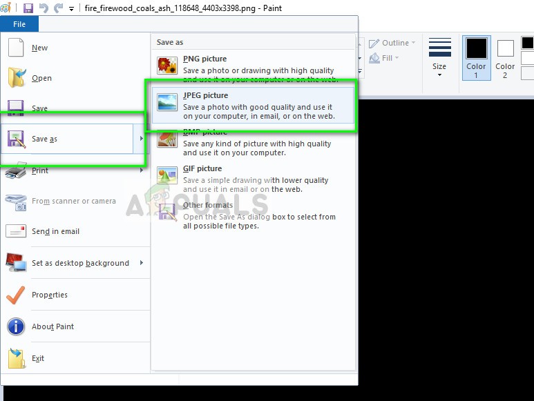Select About Paint entry

point(75,326)
